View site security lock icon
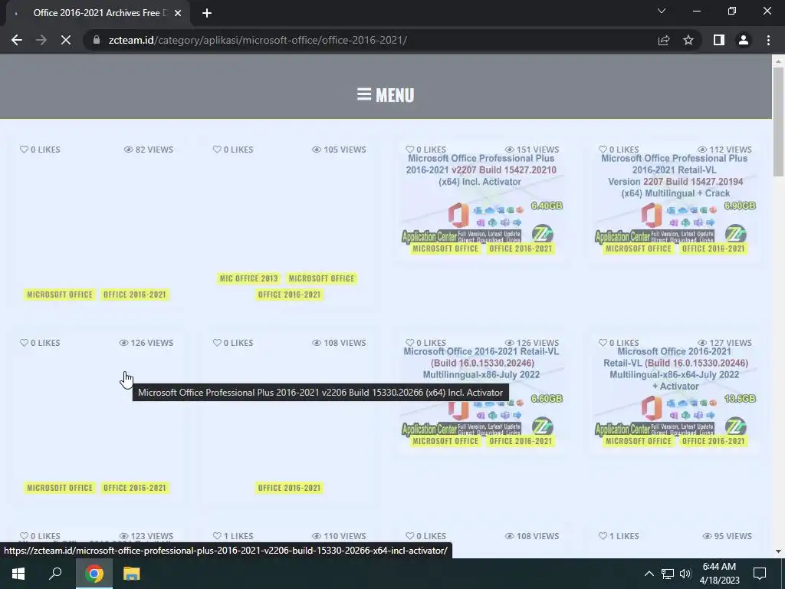The image size is (785, 589). pos(97,40)
